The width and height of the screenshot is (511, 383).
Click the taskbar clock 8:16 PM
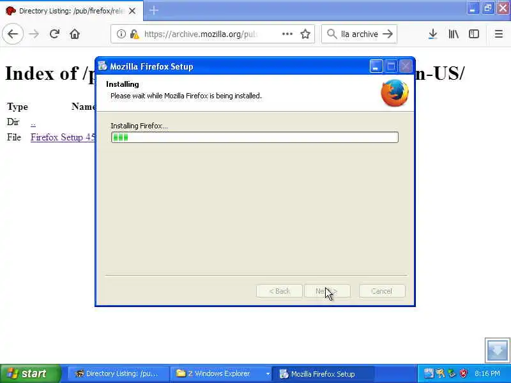click(x=487, y=373)
